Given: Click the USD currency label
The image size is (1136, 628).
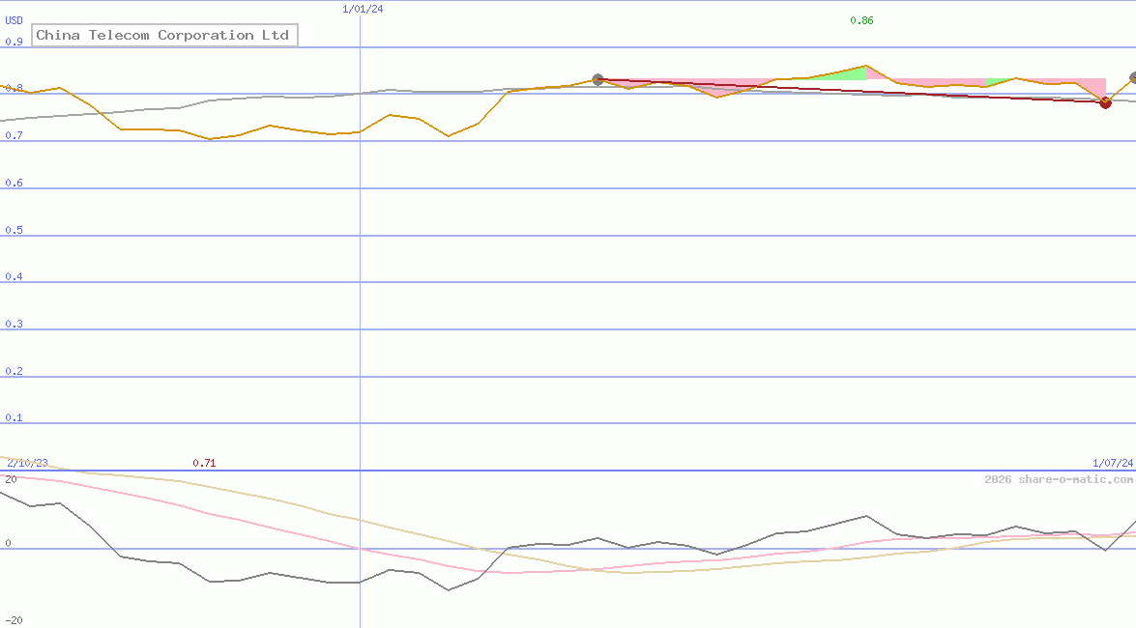Looking at the screenshot, I should coord(14,21).
